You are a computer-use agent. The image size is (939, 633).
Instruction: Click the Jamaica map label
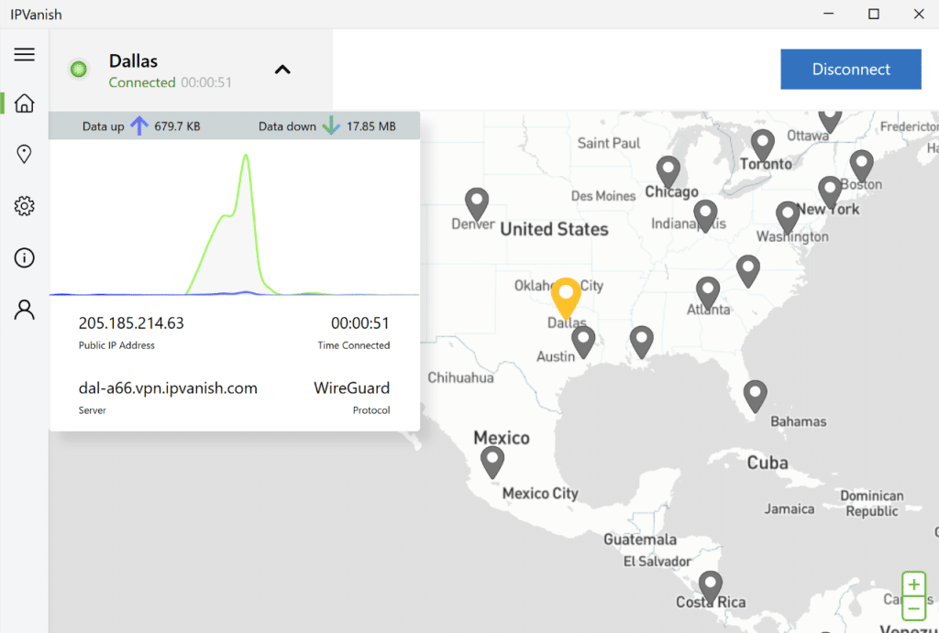(790, 509)
